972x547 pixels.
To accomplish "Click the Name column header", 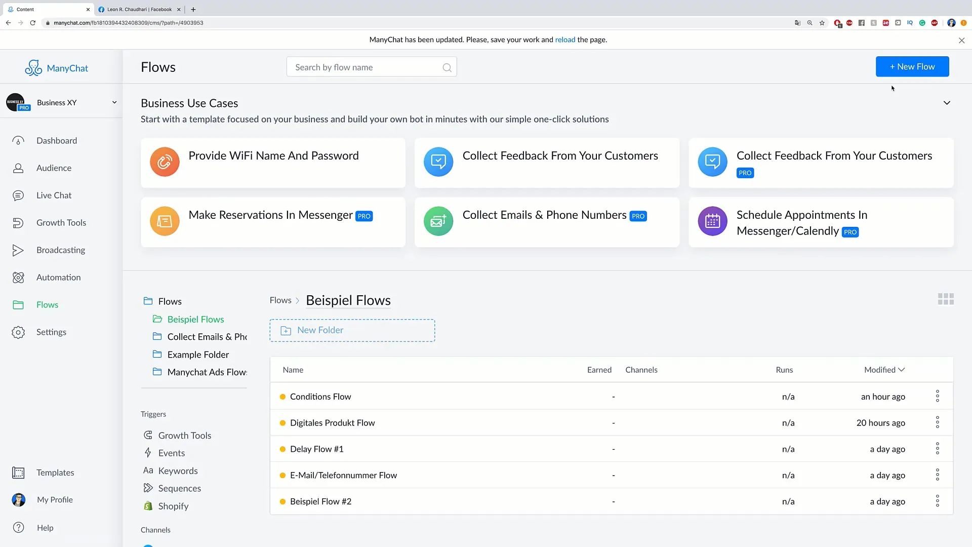I will coord(293,370).
